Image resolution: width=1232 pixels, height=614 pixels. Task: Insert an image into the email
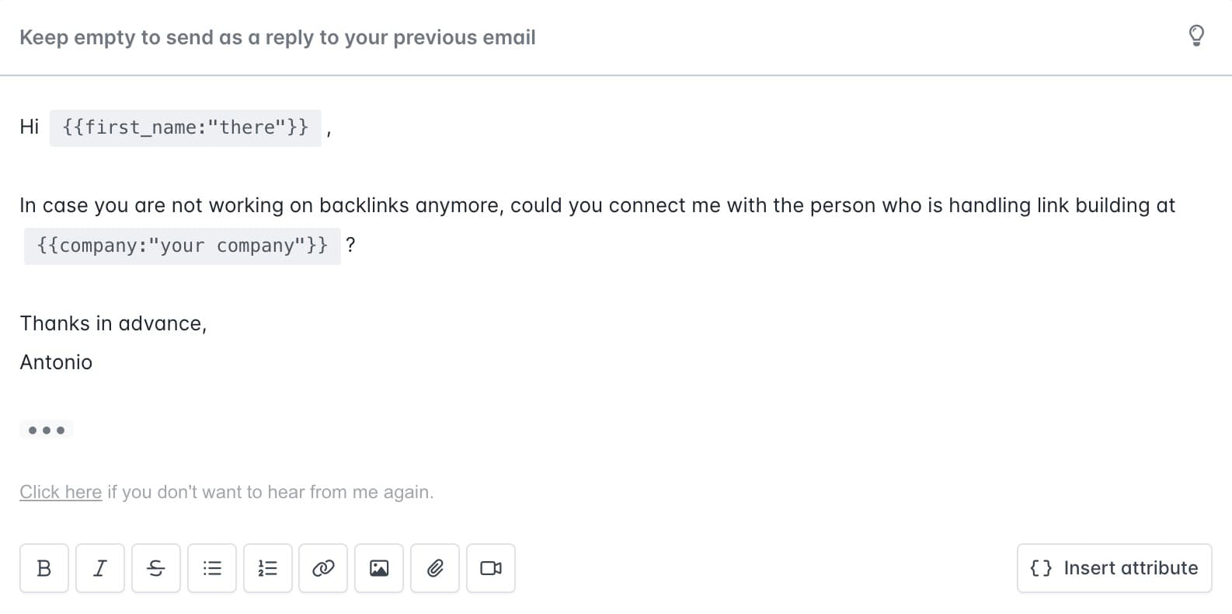[379, 568]
